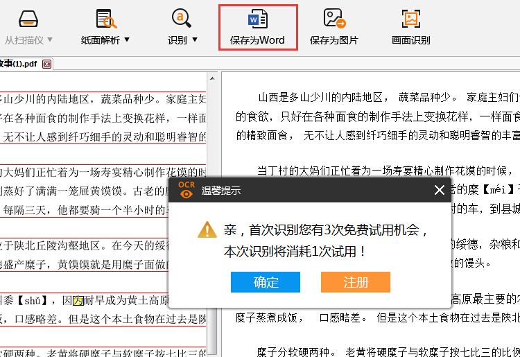Open the 纸面解析 dropdown arrow
This screenshot has width=520, height=357.
(x=127, y=40)
